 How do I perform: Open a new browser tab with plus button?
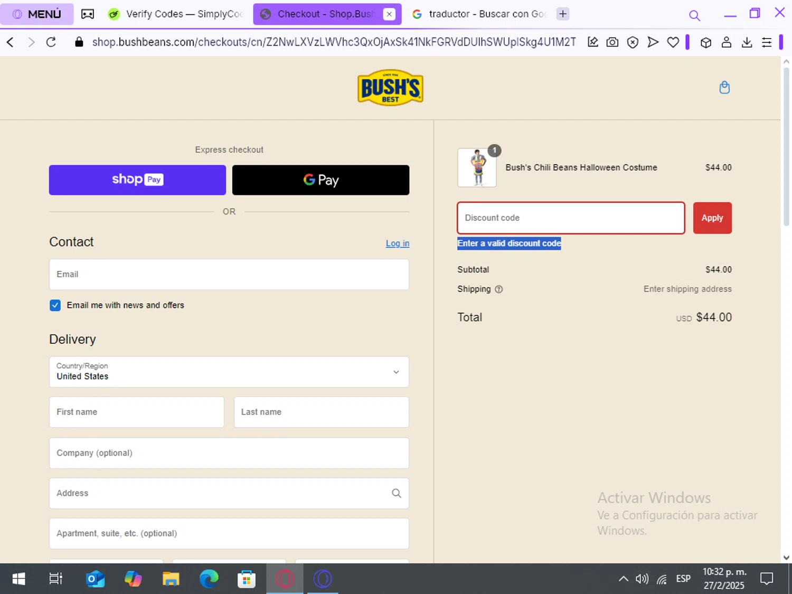[x=563, y=14]
